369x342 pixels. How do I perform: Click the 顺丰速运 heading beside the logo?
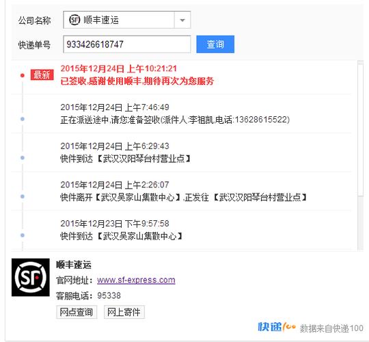[74, 265]
